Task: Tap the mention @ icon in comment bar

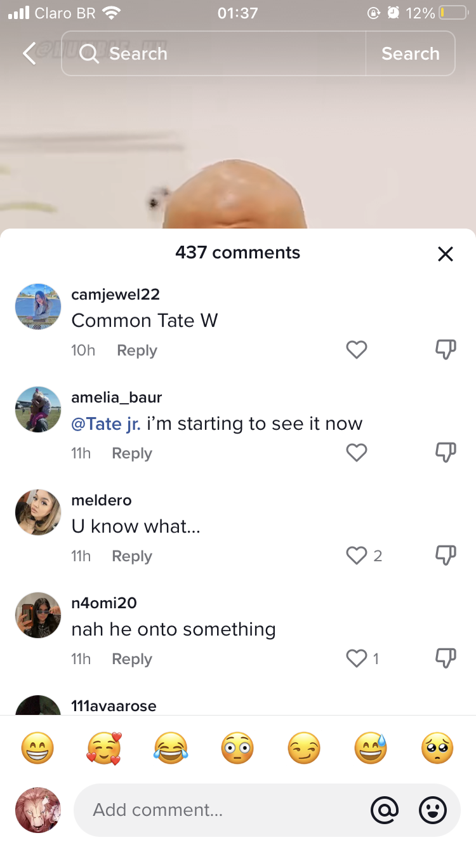Action: (385, 810)
